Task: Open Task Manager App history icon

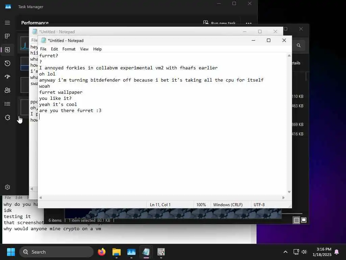Action: [x=7, y=63]
